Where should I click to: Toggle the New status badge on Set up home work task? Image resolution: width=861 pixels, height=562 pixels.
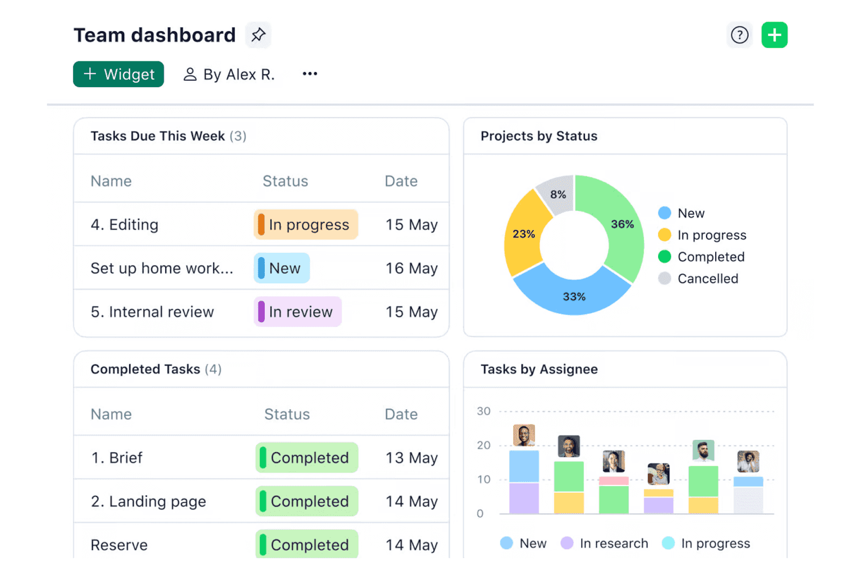click(281, 268)
